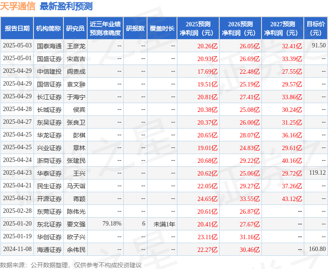
Task: Click the 国盛证券 institution cell
Action: coord(49,59)
